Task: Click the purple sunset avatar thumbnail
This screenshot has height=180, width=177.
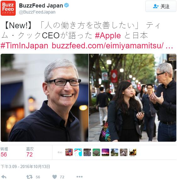Action: click(x=105, y=152)
